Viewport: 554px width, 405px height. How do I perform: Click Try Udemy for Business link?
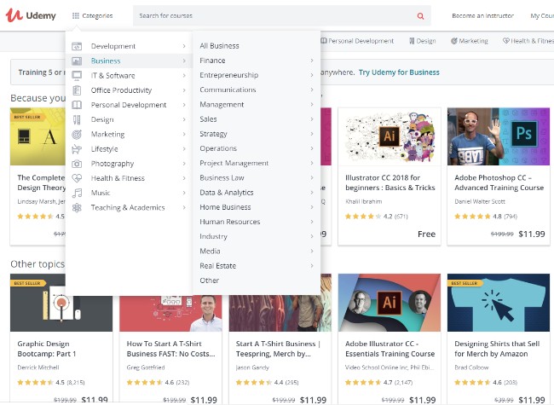pos(399,72)
